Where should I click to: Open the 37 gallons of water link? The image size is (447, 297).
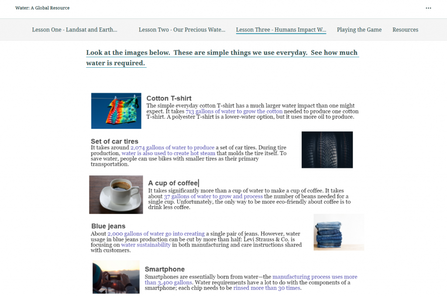213,197
